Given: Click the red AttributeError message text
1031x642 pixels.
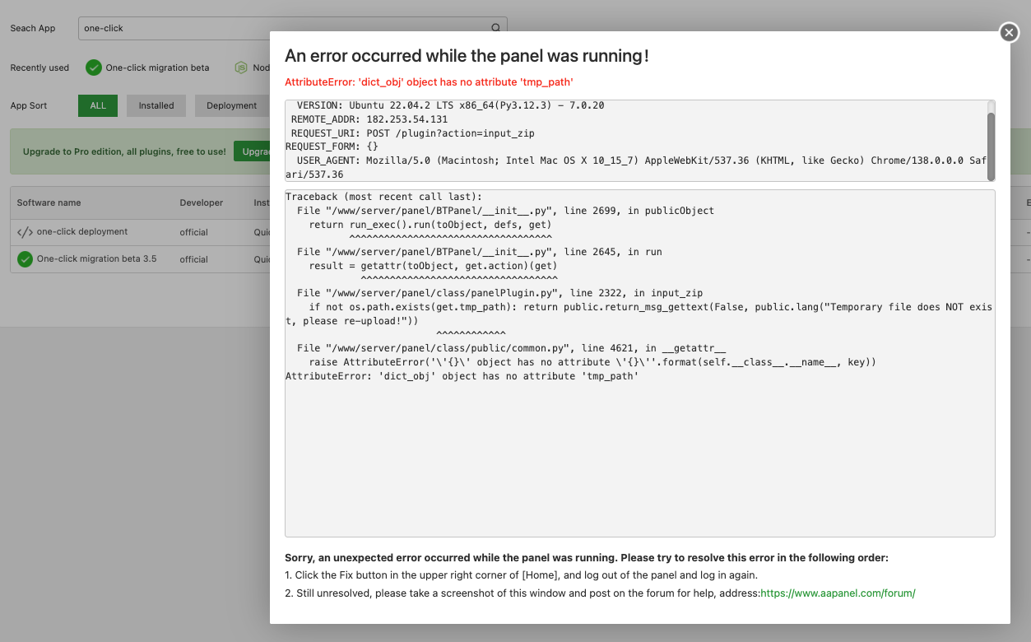Looking at the screenshot, I should pyautogui.click(x=429, y=82).
